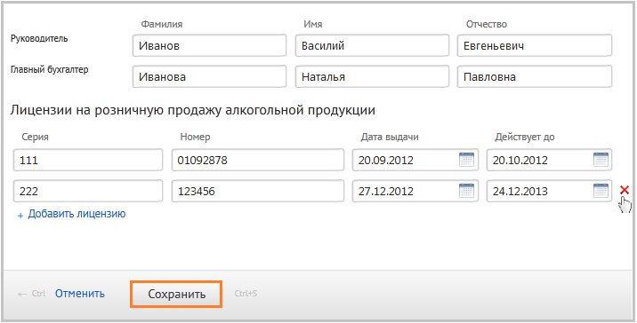
Task: Edit chief accountant name field Наталья
Action: point(372,76)
